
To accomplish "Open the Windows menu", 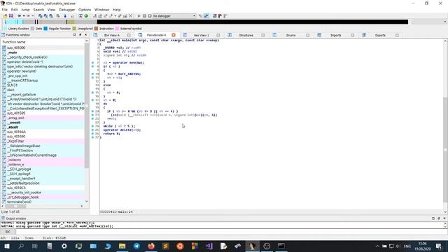I will click(x=101, y=10).
